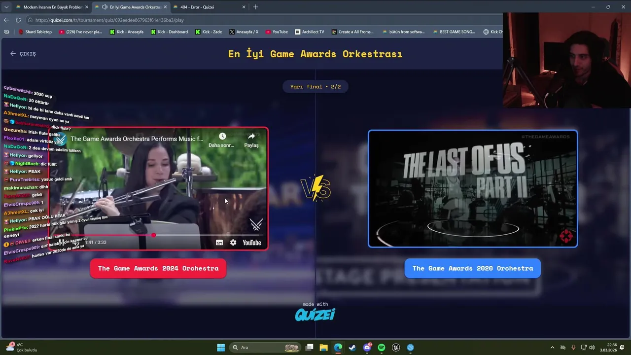The width and height of the screenshot is (631, 355).
Task: Open the '(226) I've never pla...' bookmark
Action: [x=80, y=32]
